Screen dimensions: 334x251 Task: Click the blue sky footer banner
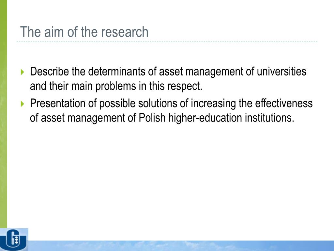tap(181, 246)
